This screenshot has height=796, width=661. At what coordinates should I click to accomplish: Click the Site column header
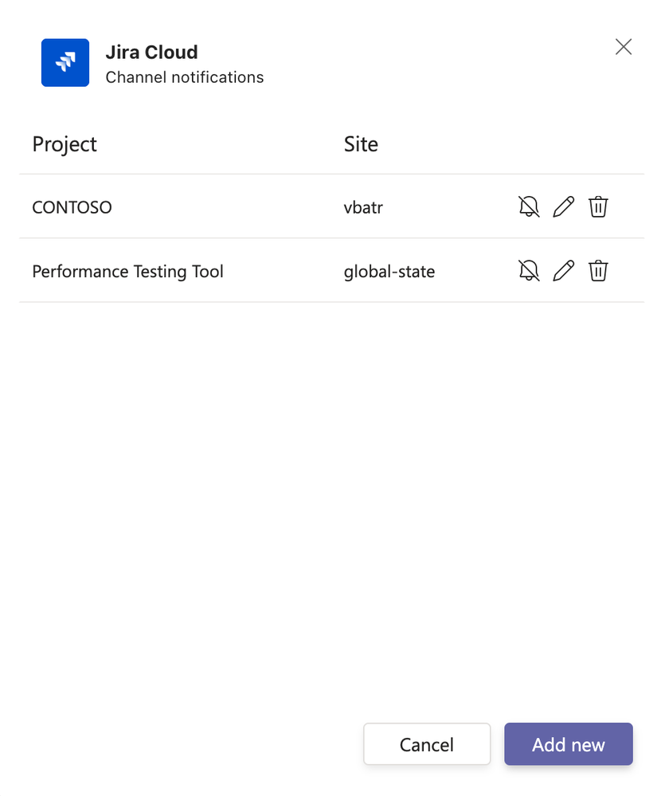pos(360,144)
